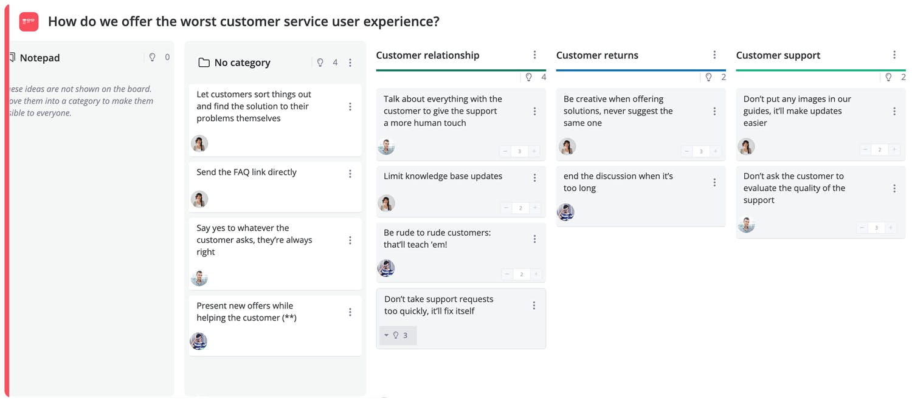Expand votes dropdown on 'Don't take support requests'
This screenshot has width=912, height=402.
pos(387,335)
